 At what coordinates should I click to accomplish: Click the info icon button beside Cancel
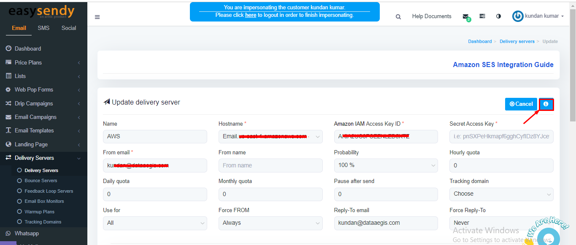[x=546, y=104]
